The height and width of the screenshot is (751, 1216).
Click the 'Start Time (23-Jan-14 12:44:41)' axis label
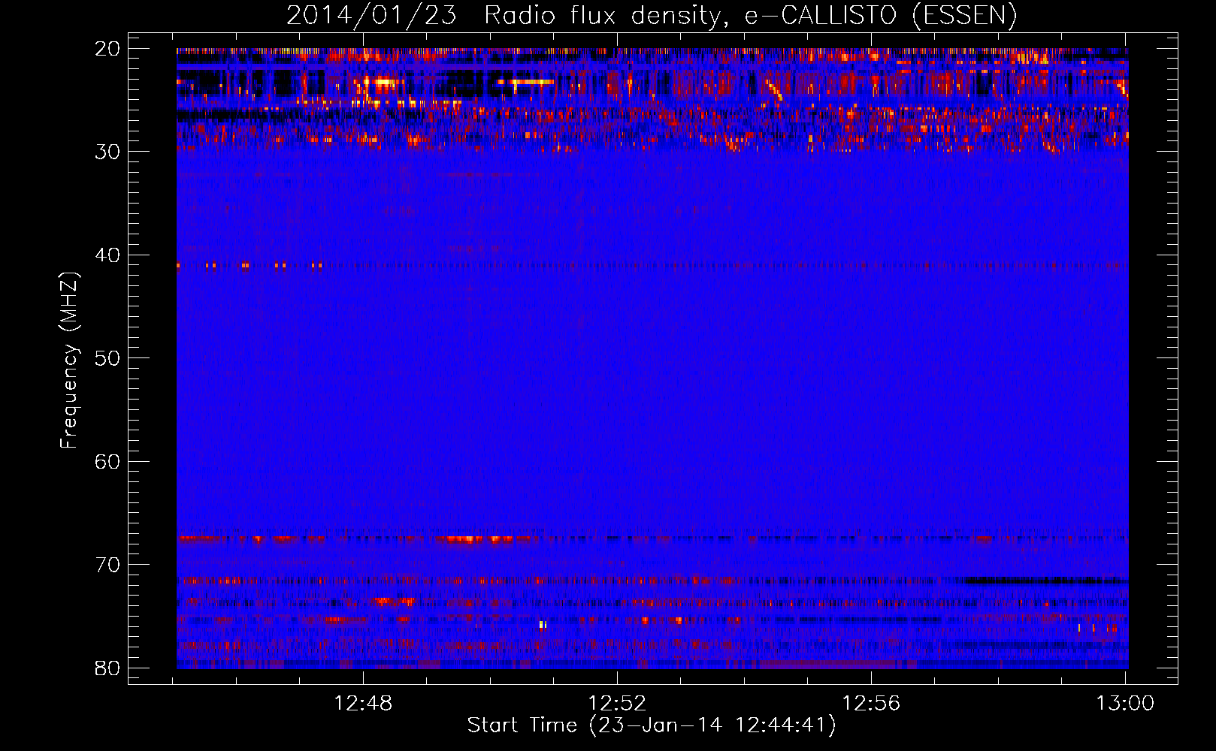click(652, 725)
